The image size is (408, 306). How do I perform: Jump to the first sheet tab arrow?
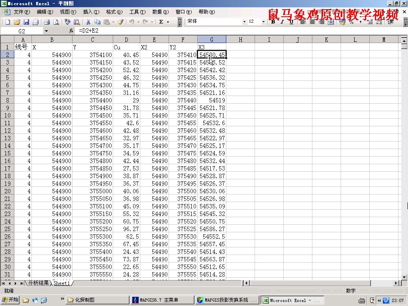point(3,283)
